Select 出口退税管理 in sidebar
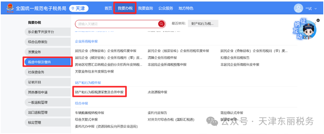 [47, 112]
